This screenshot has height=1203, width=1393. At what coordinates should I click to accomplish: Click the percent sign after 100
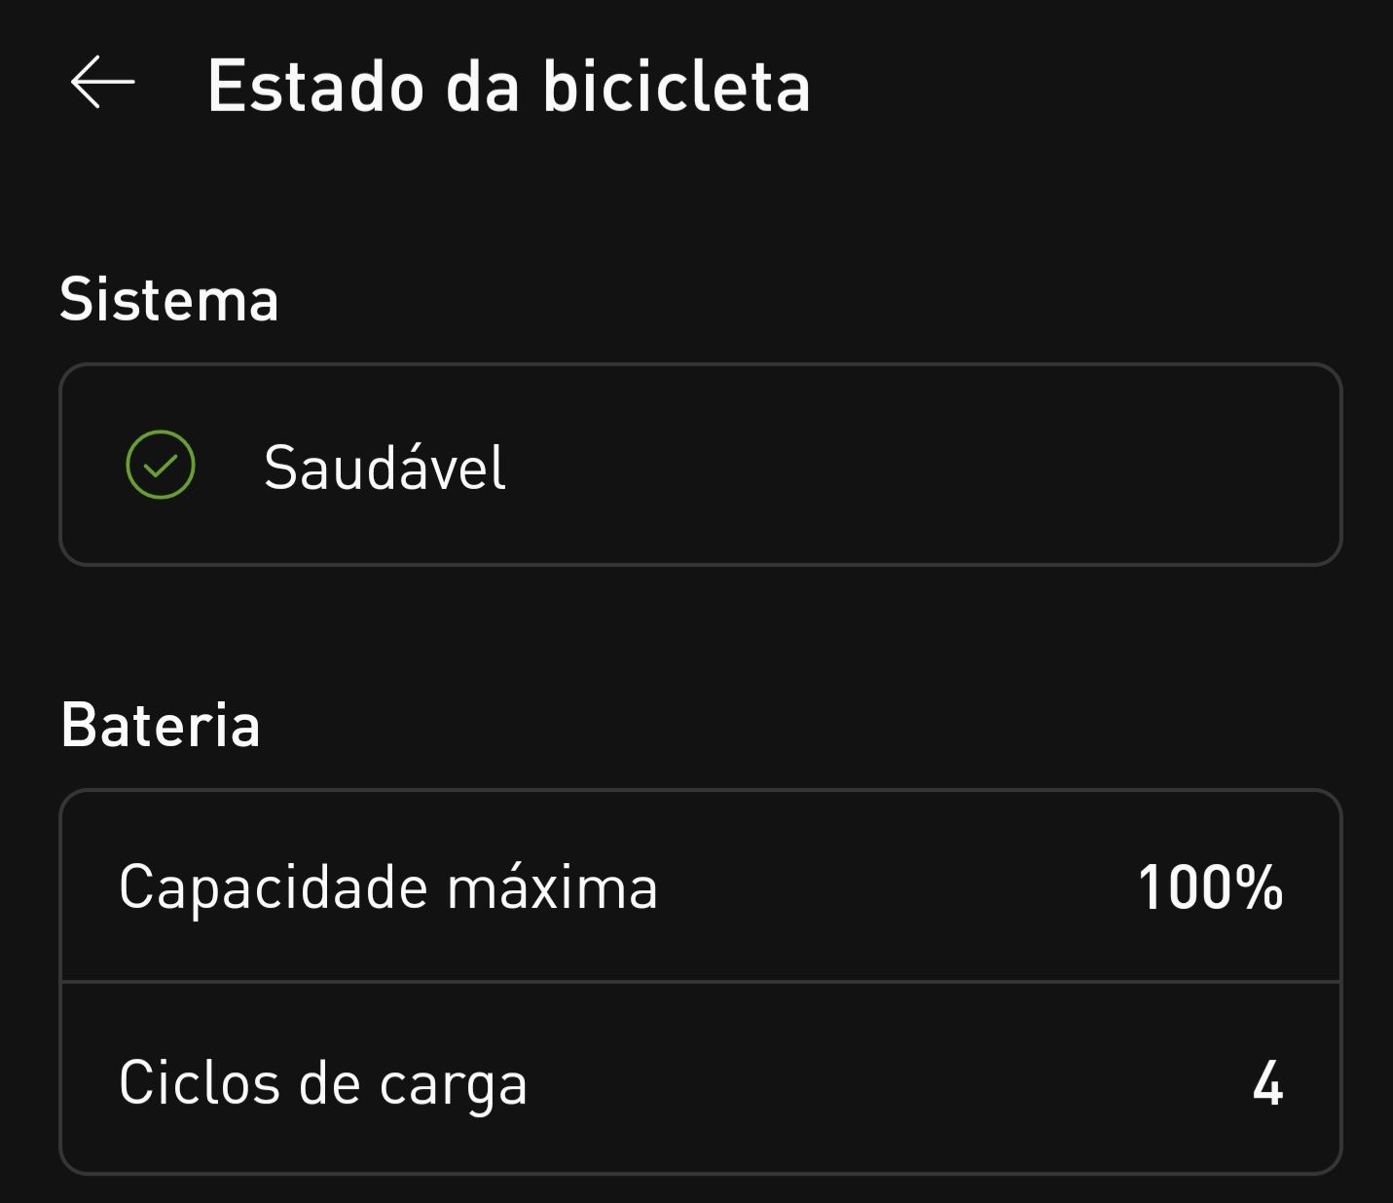1258,887
